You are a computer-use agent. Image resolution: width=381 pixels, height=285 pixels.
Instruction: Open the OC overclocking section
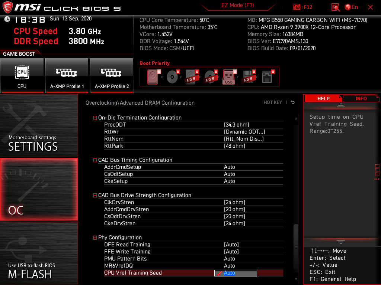point(39,190)
